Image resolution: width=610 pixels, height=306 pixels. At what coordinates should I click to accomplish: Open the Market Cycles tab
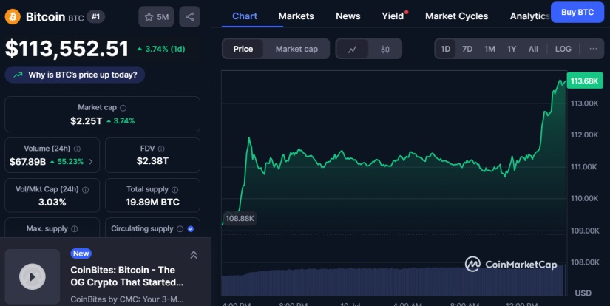(x=456, y=16)
